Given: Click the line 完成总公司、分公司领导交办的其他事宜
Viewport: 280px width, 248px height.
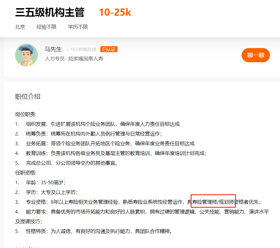Looking at the screenshot, I should 72,163.
